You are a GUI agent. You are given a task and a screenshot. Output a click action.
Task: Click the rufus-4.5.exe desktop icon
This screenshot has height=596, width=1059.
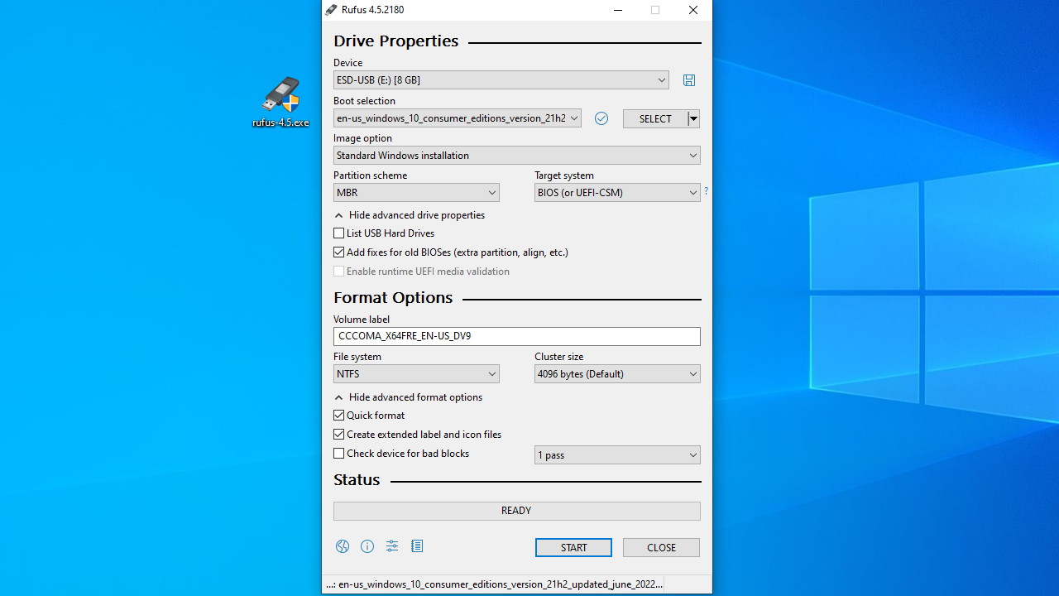(x=280, y=102)
